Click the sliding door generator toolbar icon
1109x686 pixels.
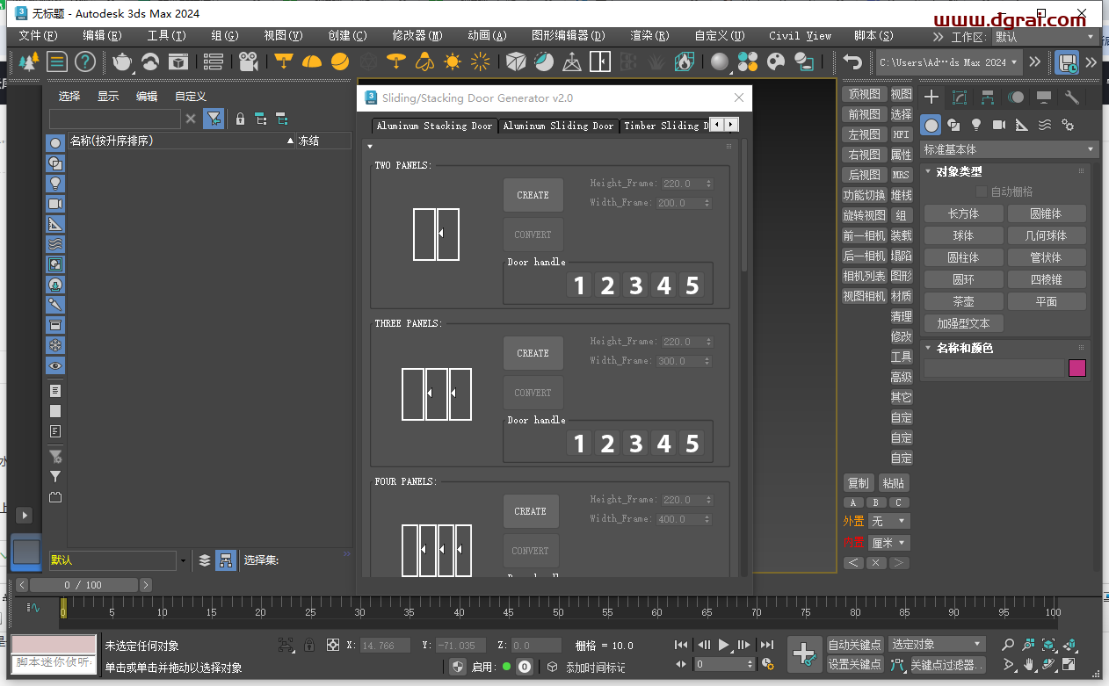tap(600, 61)
